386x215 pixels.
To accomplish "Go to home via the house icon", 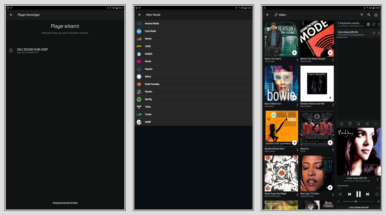I will [376, 15].
